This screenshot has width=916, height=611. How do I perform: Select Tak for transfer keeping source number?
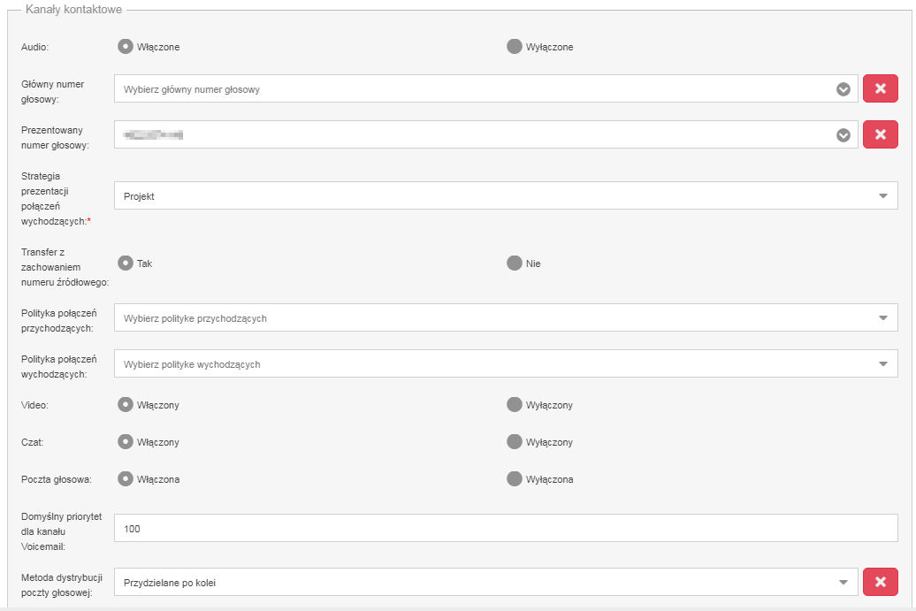pyautogui.click(x=125, y=263)
